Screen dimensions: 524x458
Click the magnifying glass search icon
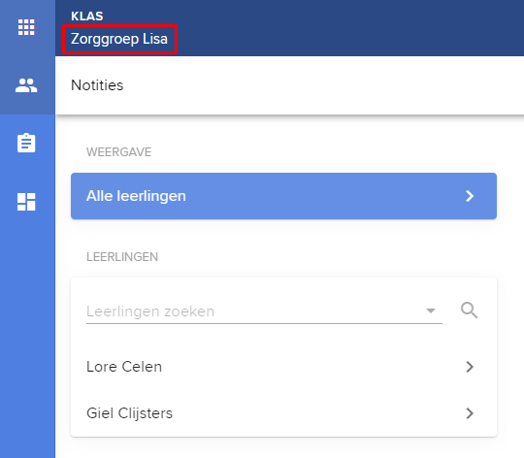pyautogui.click(x=470, y=311)
